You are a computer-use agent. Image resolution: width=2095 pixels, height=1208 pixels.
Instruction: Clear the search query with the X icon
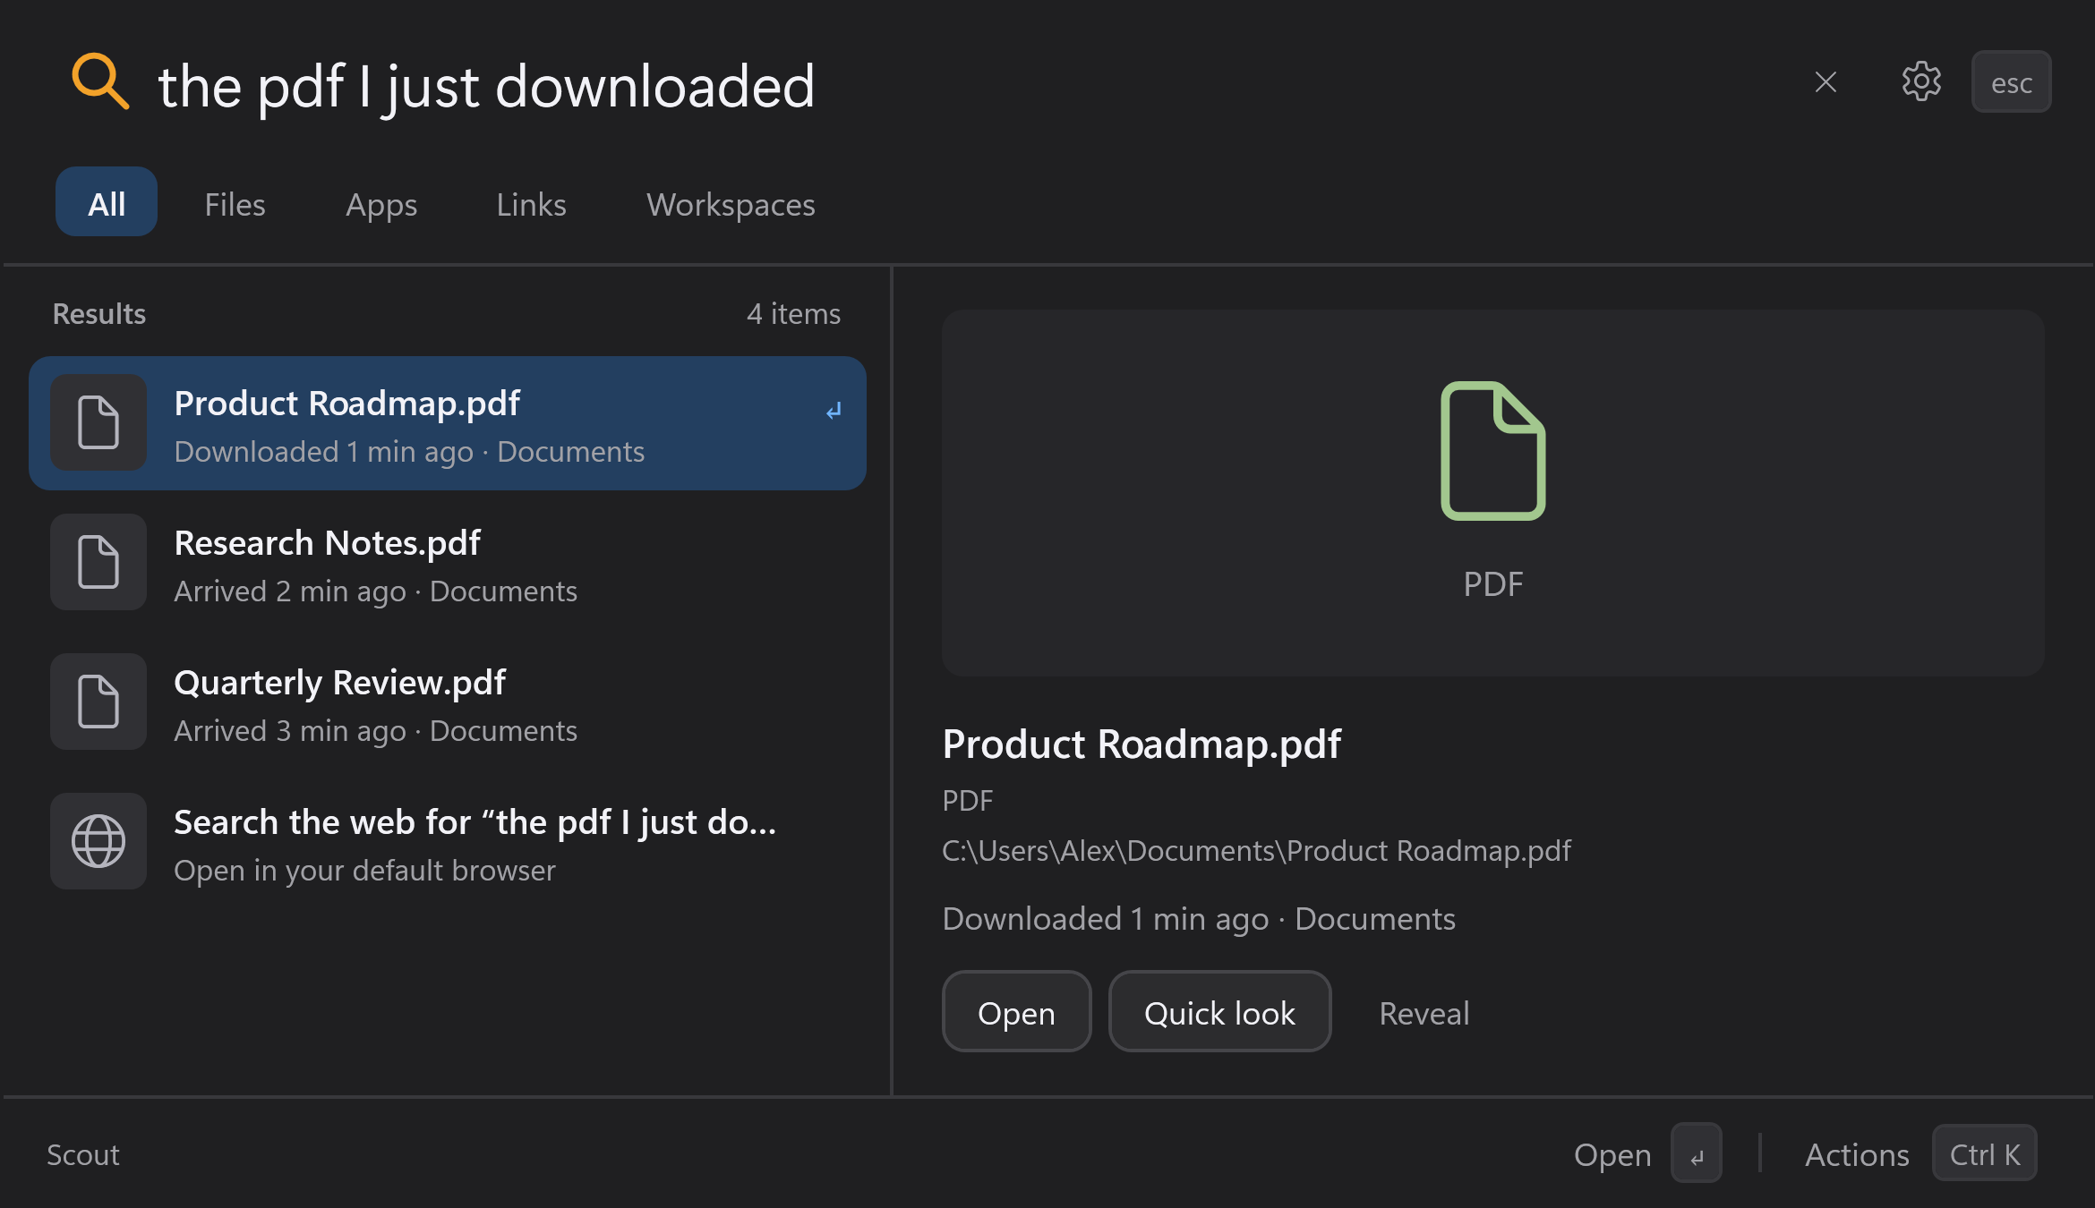(x=1826, y=82)
